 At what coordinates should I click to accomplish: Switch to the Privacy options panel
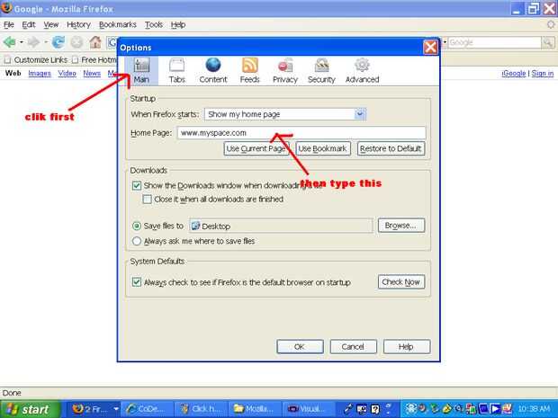tap(285, 71)
